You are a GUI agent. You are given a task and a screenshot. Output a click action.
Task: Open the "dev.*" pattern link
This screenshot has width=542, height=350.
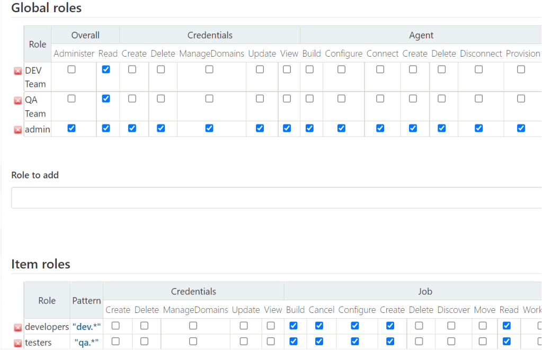tap(86, 327)
